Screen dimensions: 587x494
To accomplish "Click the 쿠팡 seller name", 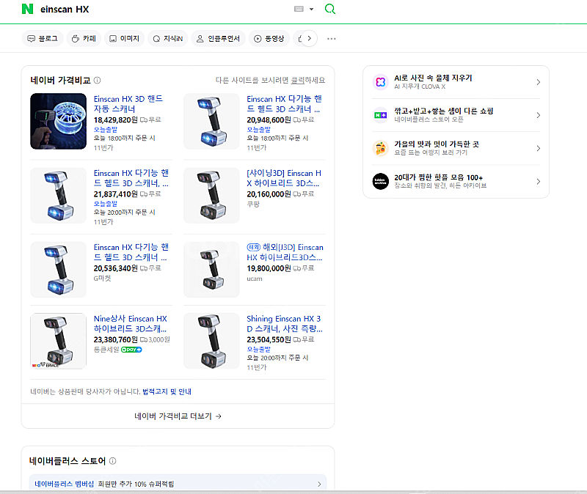I will [x=253, y=204].
